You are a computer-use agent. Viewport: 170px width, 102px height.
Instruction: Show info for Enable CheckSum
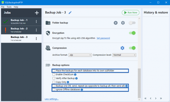tap(75, 75)
